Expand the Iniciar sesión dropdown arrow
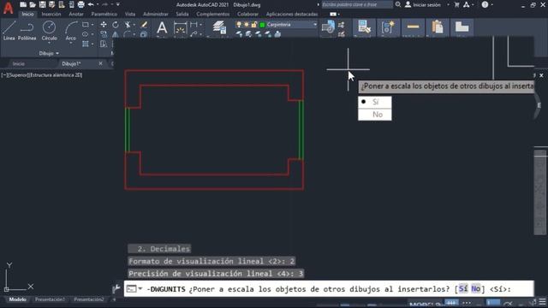 (x=448, y=5)
